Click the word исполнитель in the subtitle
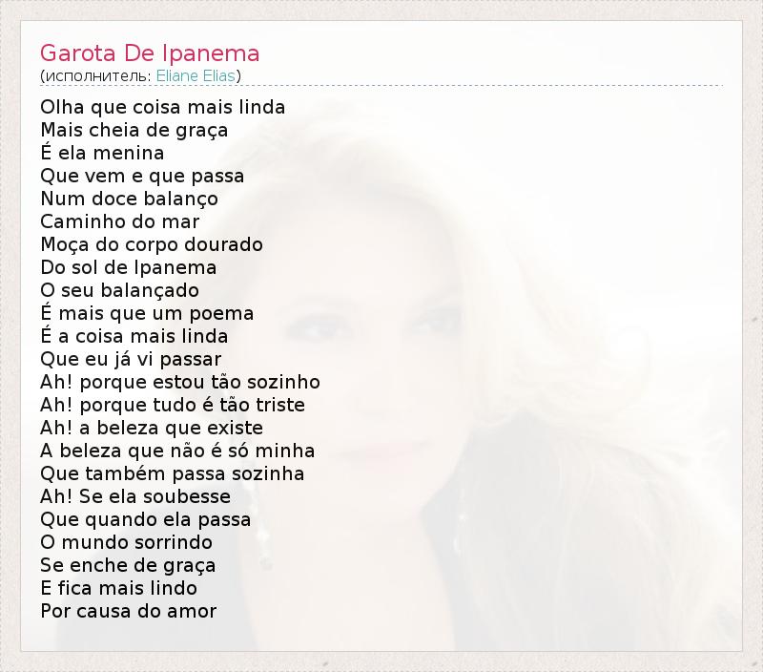 click(x=98, y=76)
